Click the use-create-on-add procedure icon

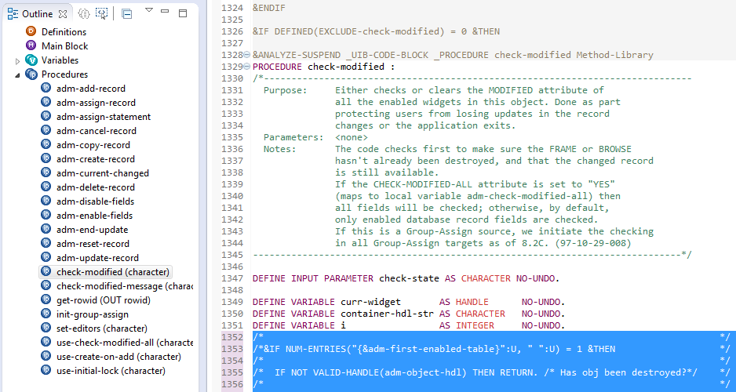tap(46, 355)
